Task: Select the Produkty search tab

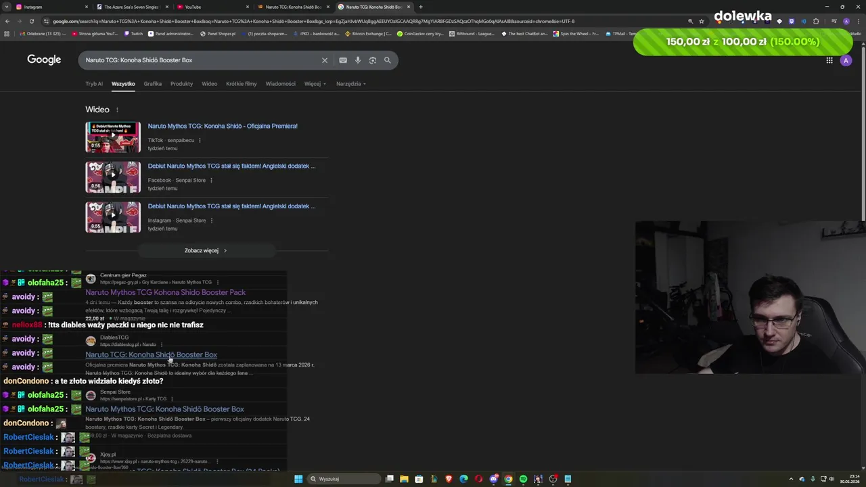Action: point(181,84)
